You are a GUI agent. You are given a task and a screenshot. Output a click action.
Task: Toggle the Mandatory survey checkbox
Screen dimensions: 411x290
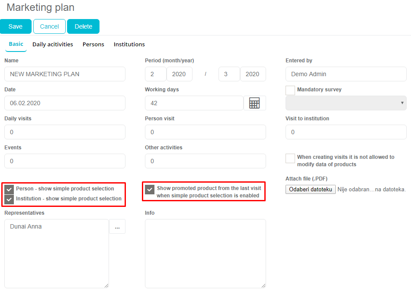[290, 90]
